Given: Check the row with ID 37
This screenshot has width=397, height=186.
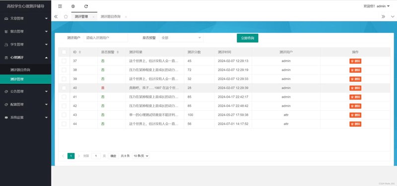Looking at the screenshot, I should (64, 61).
